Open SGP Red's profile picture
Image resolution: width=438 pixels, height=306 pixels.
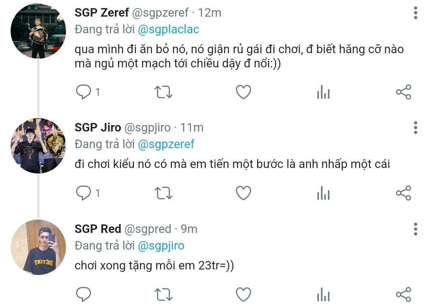[x=38, y=247]
